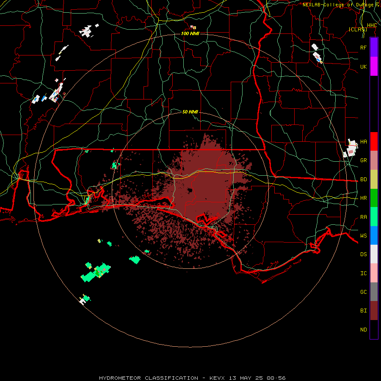
Task: Click the BD legend label
Action: [363, 179]
